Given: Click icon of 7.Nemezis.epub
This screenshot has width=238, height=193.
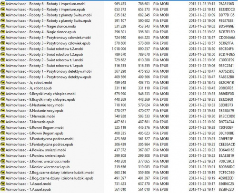Looking at the screenshot, I should click(x=2, y=122).
